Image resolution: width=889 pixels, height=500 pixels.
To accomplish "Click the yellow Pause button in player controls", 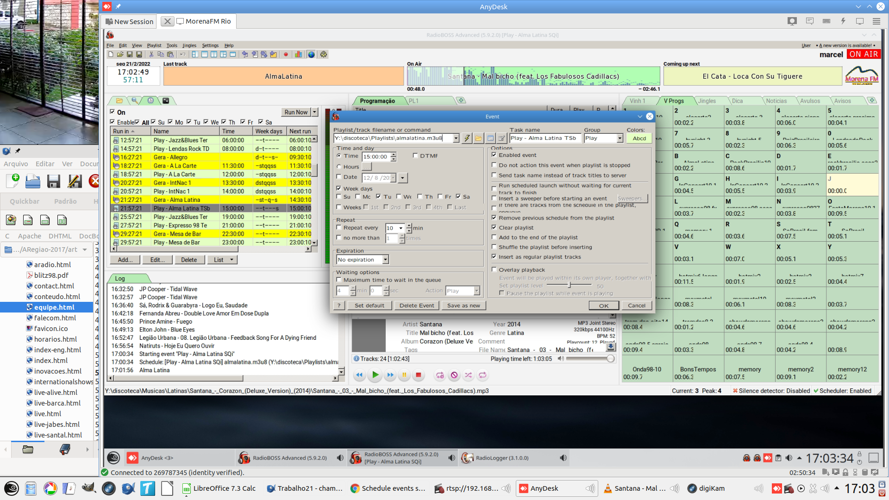I will (x=404, y=375).
